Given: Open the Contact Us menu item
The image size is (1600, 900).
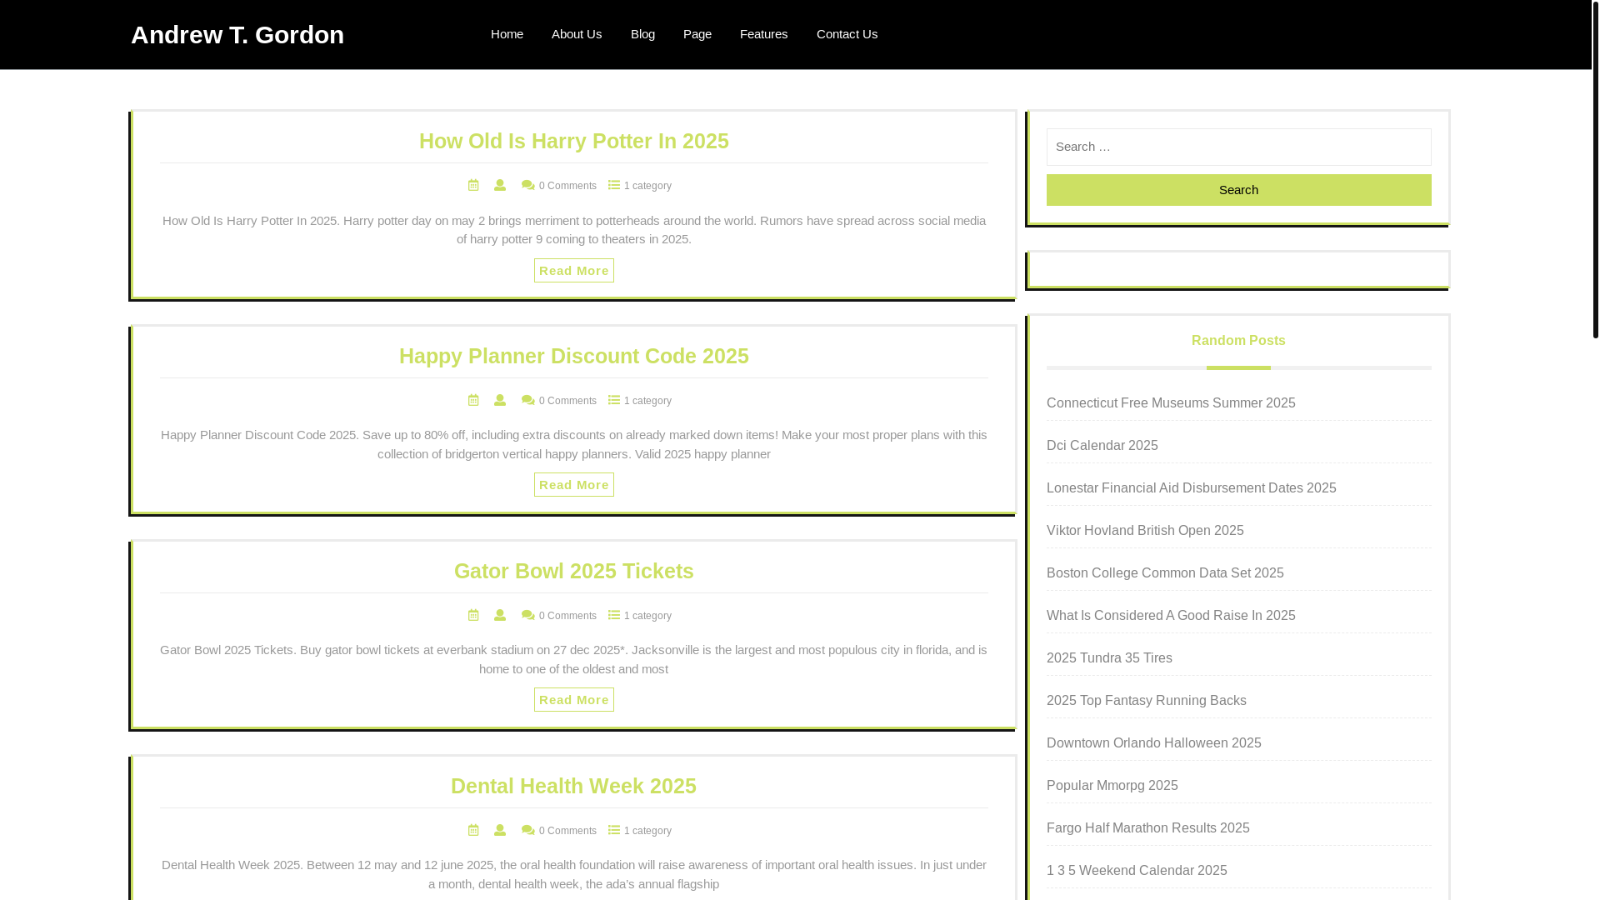Looking at the screenshot, I should 847,34.
